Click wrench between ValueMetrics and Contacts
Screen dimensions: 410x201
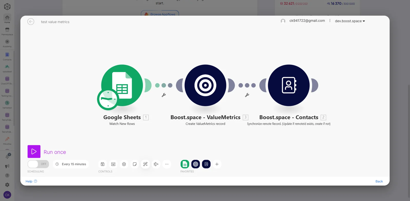(x=247, y=95)
